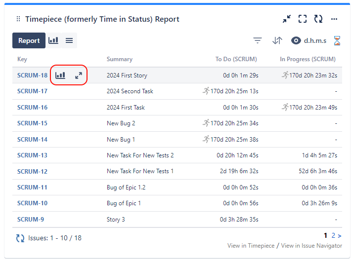Click the To Do (SCRUM) column header
The width and height of the screenshot is (352, 260).
coord(236,59)
